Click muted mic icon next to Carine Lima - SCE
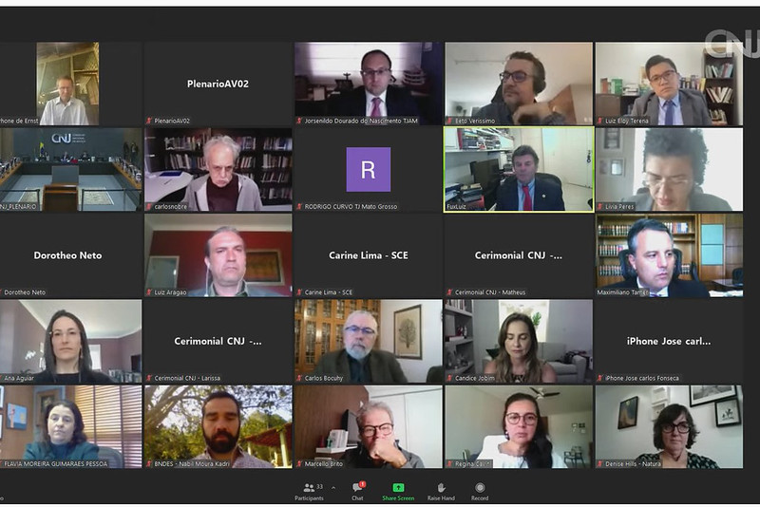 [x=299, y=292]
